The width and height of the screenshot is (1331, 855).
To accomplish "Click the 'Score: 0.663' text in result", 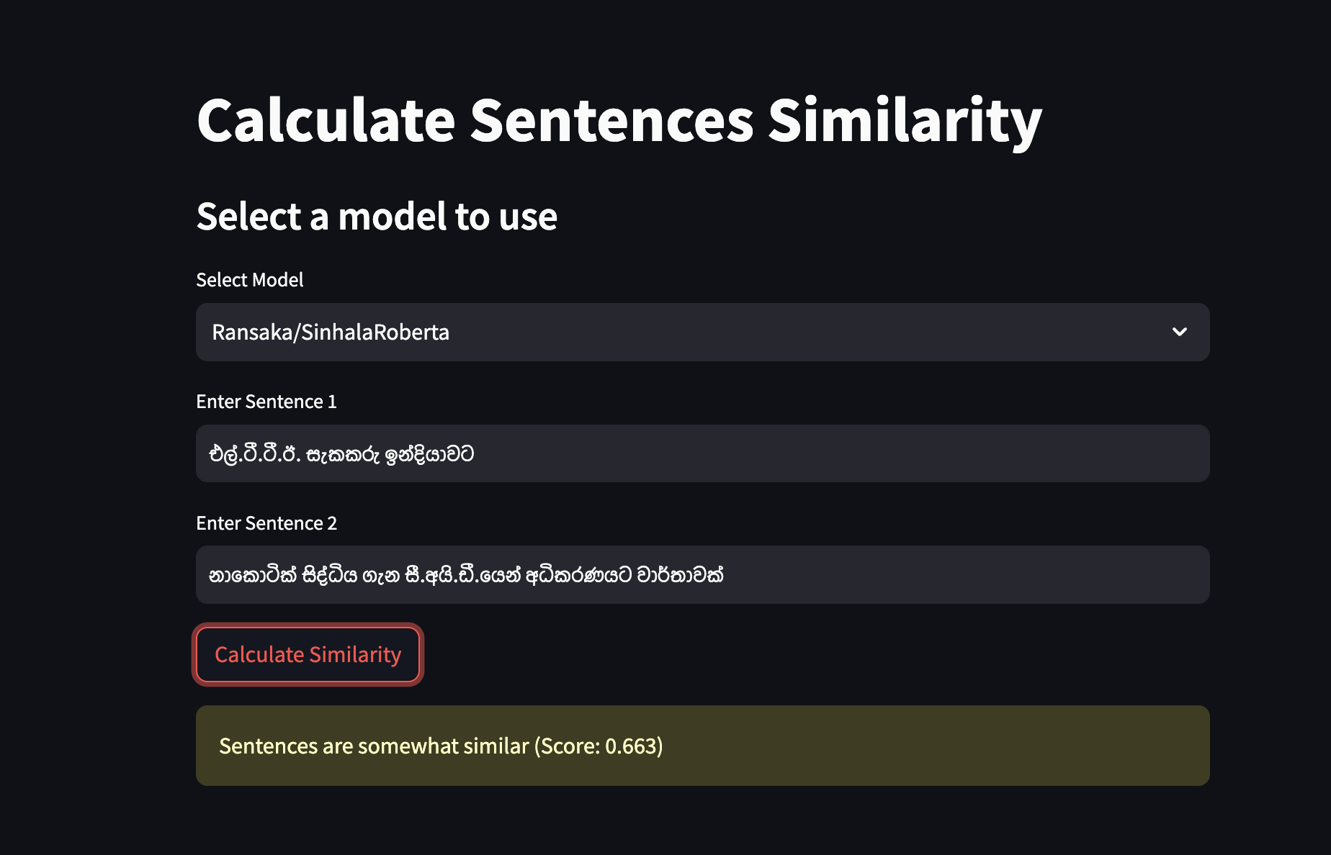I will (x=599, y=746).
